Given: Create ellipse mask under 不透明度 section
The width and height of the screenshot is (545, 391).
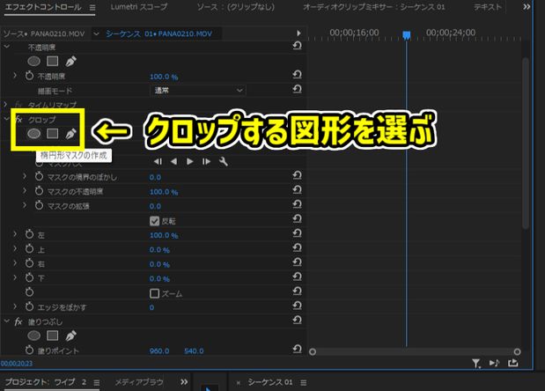Looking at the screenshot, I should (x=33, y=61).
